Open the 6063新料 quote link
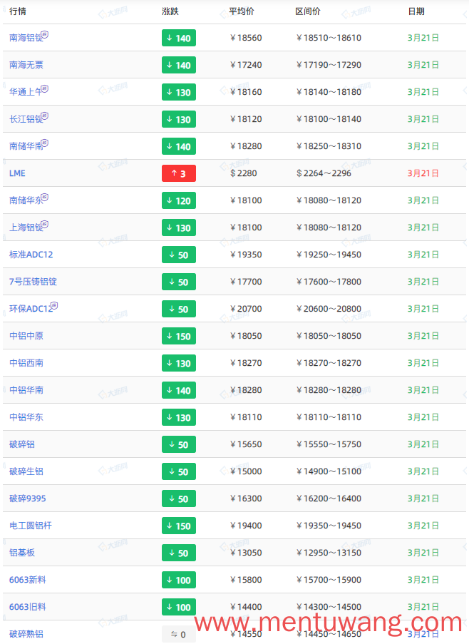Screen dimensions: 469x644 point(28,580)
